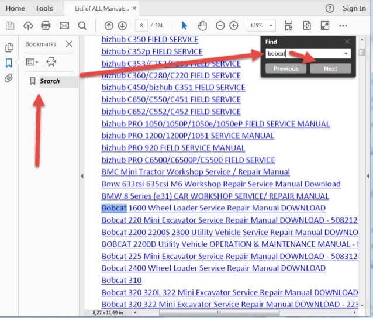
Task: Open bookmark options list icon
Action: coord(32,62)
